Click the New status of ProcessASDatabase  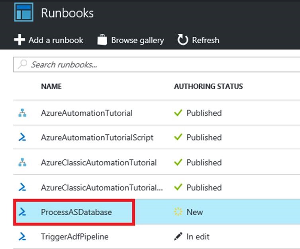pos(194,212)
